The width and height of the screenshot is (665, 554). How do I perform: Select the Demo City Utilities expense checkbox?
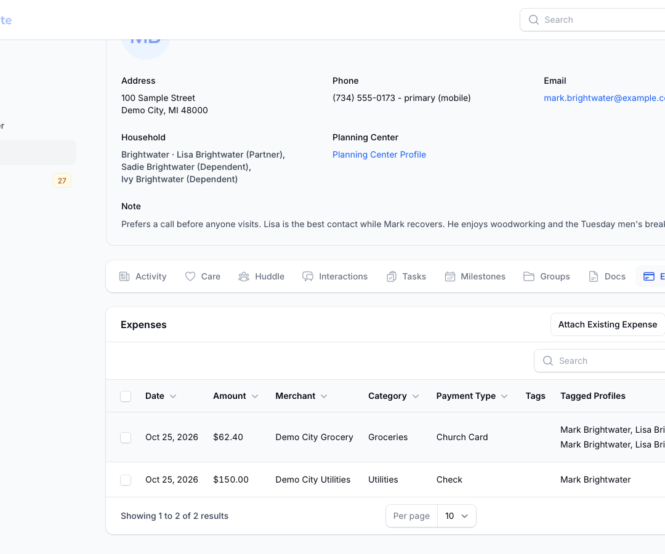coord(126,480)
